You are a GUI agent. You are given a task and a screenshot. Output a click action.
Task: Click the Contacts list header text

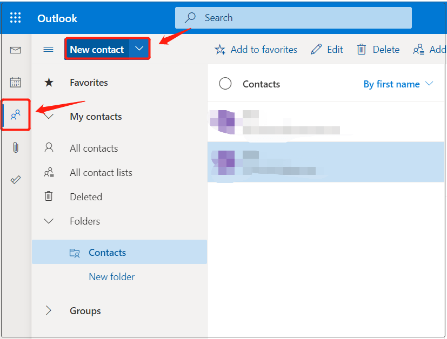261,84
